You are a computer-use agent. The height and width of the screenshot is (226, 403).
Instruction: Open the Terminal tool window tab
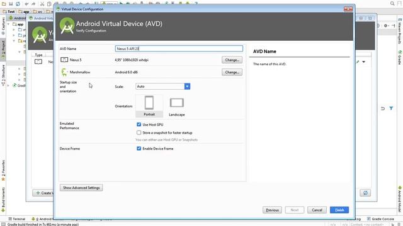coord(17,219)
